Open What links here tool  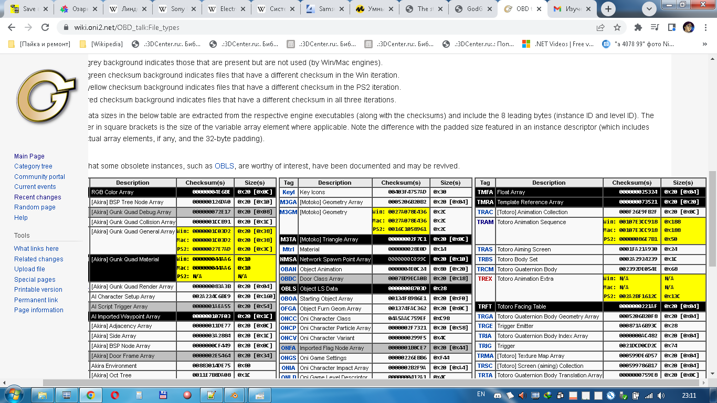pyautogui.click(x=36, y=249)
